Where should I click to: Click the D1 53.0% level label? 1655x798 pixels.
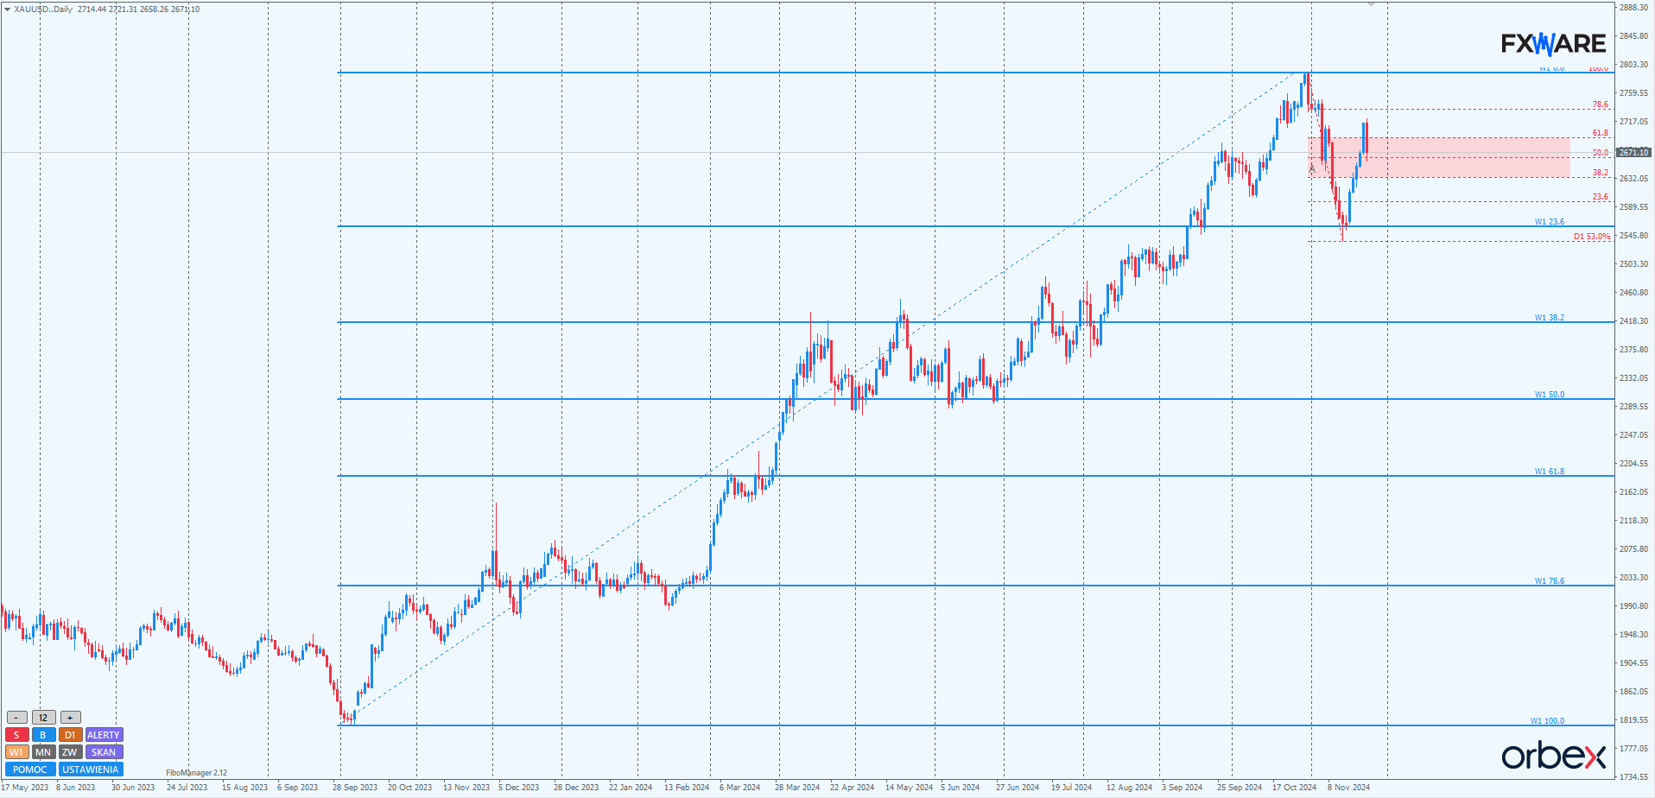click(1591, 237)
